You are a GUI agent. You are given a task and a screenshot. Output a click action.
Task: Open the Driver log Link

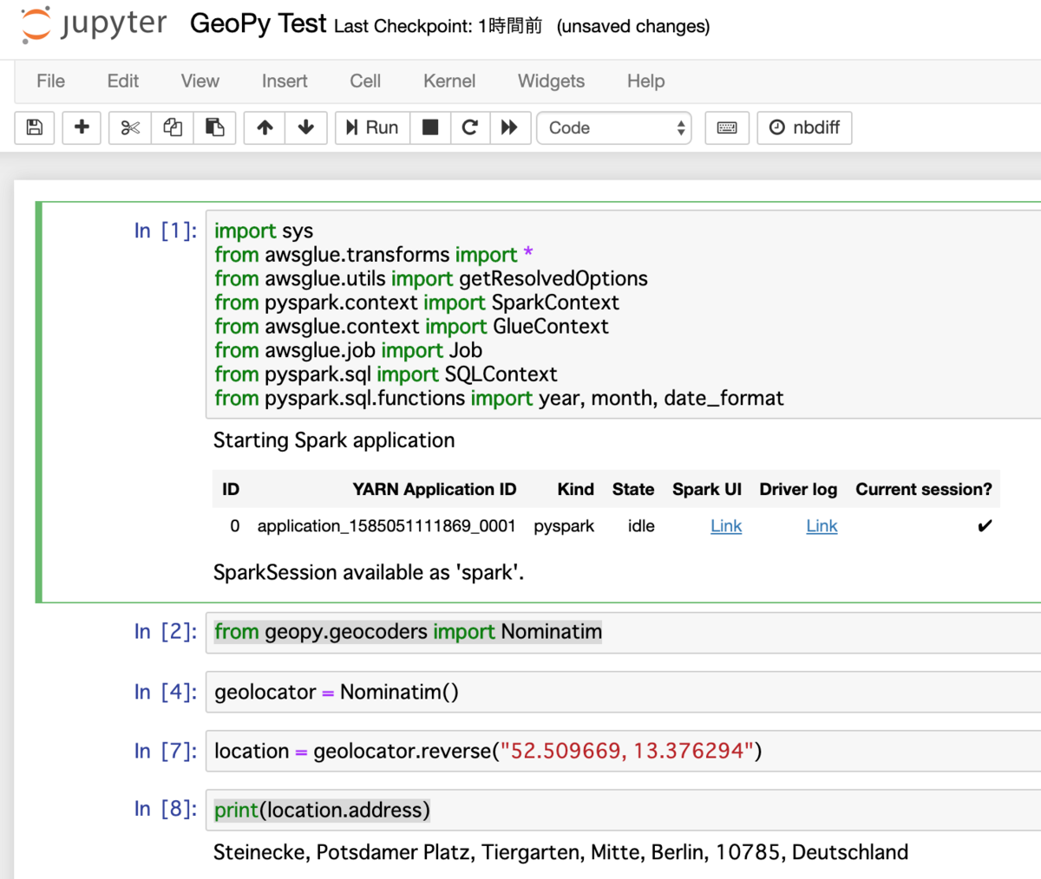tap(822, 525)
